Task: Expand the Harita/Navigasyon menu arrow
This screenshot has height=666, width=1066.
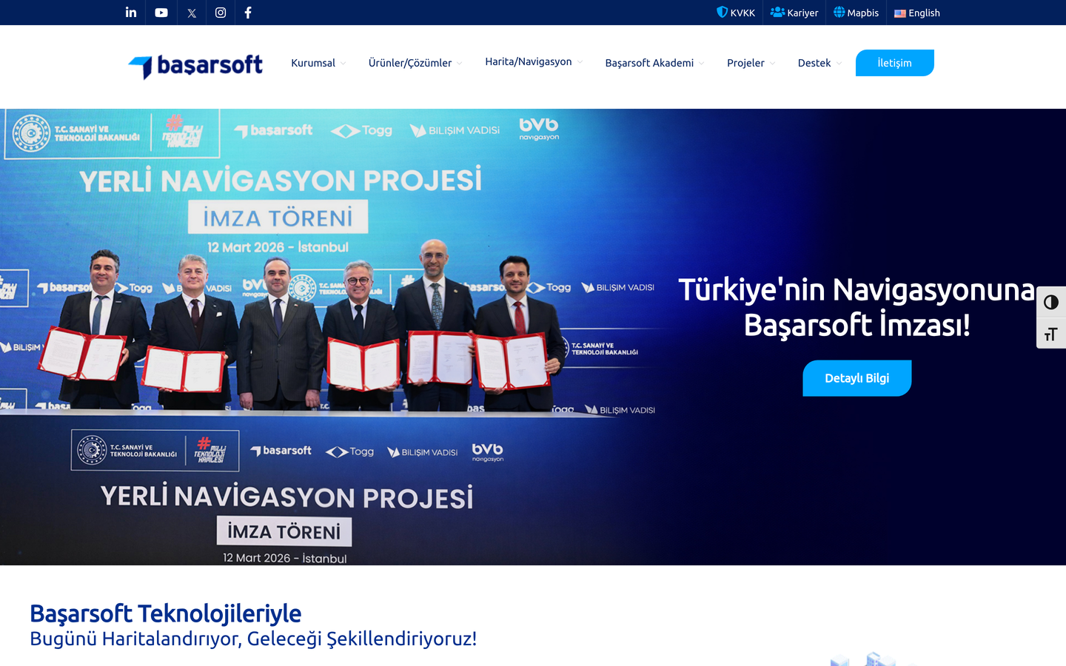Action: (580, 62)
